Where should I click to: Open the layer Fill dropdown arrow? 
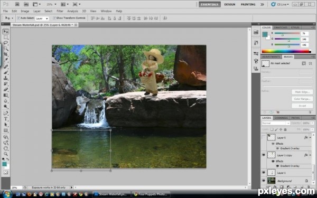click(313, 129)
